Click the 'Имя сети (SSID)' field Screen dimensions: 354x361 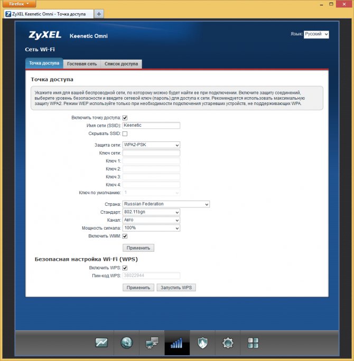pos(151,125)
